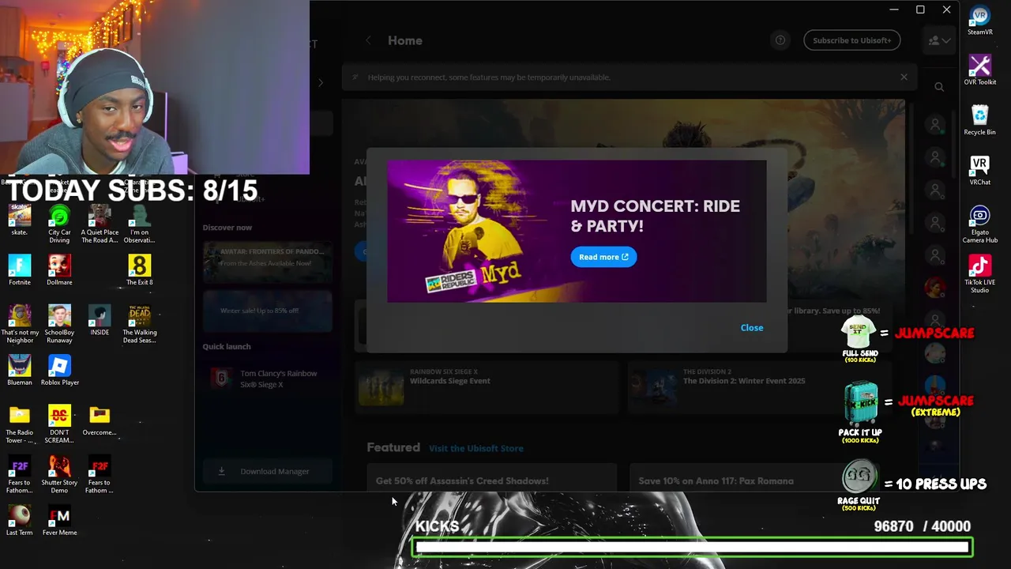Click the Featured section heading

click(x=393, y=447)
